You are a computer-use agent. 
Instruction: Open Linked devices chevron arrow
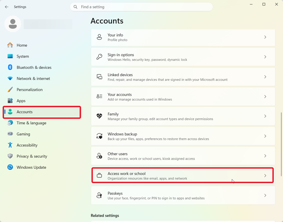[x=265, y=77]
